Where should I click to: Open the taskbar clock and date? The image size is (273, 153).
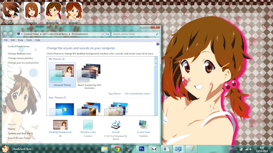click(x=262, y=149)
